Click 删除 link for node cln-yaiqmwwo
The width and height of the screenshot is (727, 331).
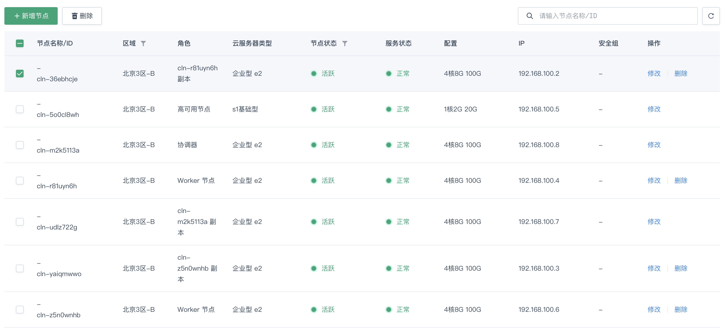681,268
